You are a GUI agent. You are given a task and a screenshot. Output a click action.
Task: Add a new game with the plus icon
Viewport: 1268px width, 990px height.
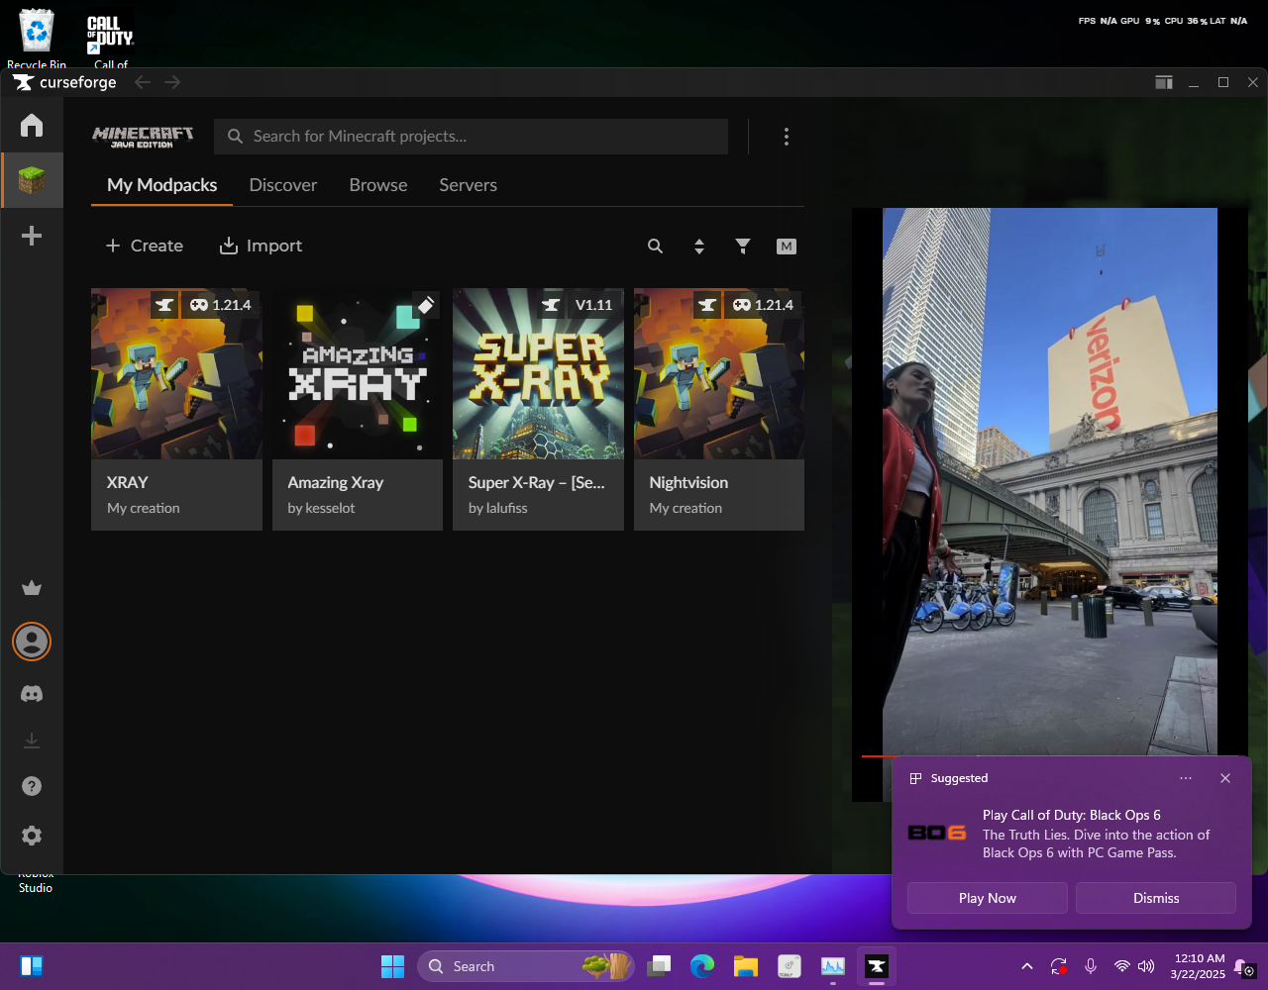pyautogui.click(x=32, y=236)
